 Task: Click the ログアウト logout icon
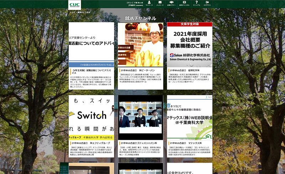[x=207, y=3]
